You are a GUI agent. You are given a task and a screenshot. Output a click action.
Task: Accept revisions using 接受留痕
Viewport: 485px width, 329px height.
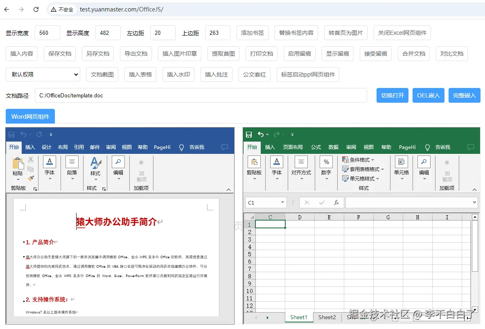(x=375, y=54)
